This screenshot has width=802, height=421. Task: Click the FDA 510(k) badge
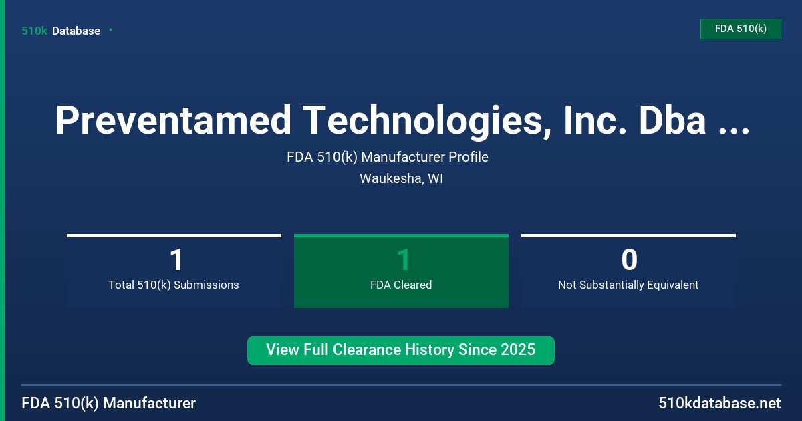pyautogui.click(x=741, y=29)
